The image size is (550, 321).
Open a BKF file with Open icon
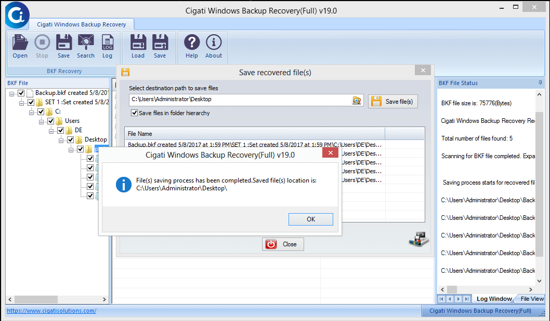pos(20,46)
